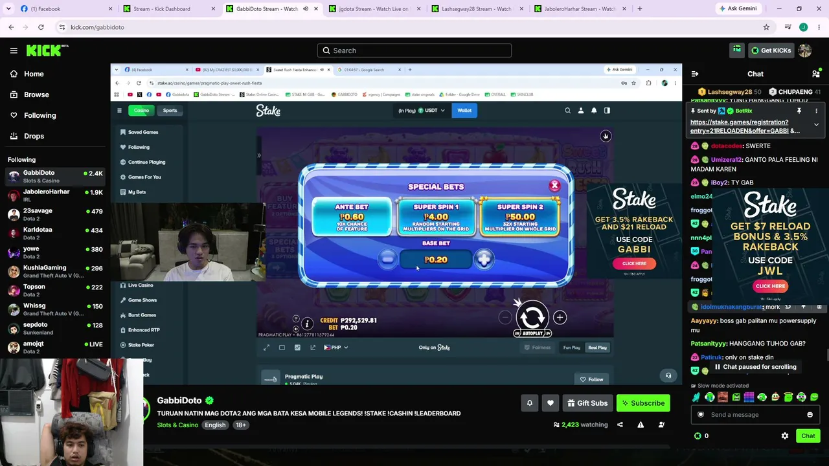Open Slots & Casino category link
This screenshot has height=466, width=829.
tap(177, 425)
